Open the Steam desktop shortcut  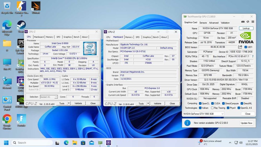click(x=21, y=26)
